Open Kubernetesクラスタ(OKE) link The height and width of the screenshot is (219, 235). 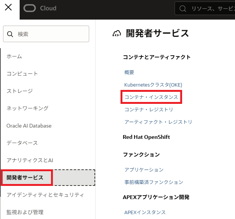154,85
